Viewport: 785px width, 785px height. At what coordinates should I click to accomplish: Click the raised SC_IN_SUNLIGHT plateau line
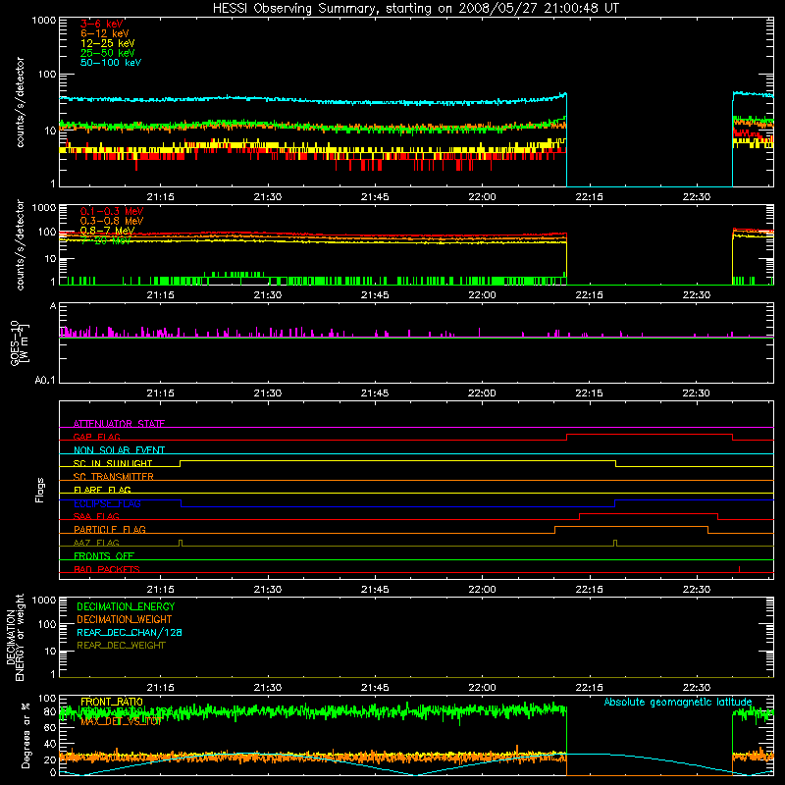[x=397, y=460]
